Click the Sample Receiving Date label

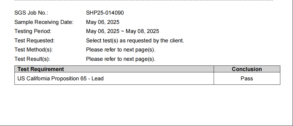coord(44,22)
